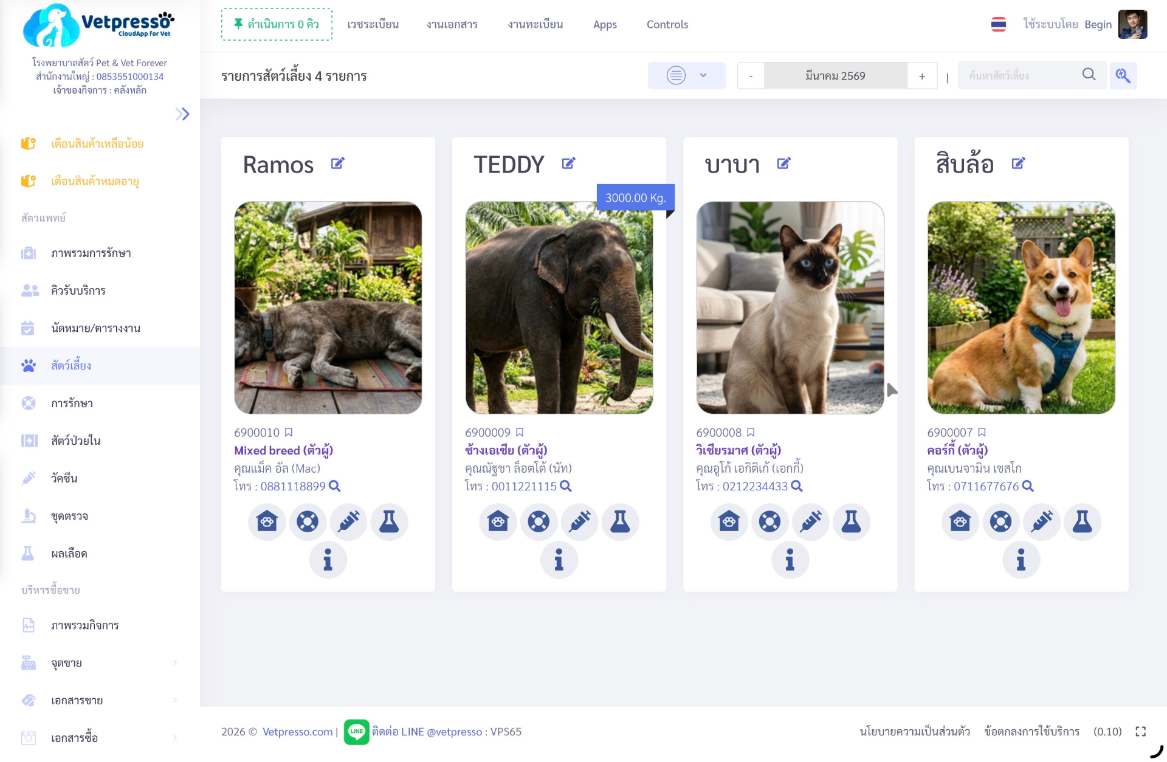This screenshot has height=762, width=1167.
Task: Click the lifebuoy treatment icon on Ramos card
Action: 308,521
